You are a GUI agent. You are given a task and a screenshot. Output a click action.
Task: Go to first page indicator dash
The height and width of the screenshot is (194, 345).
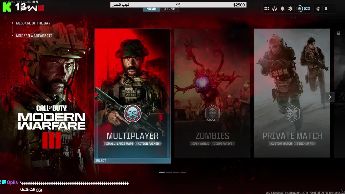(162, 172)
